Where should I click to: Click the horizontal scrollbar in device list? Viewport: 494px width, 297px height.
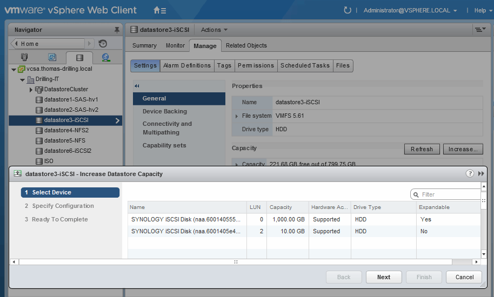[235, 262]
